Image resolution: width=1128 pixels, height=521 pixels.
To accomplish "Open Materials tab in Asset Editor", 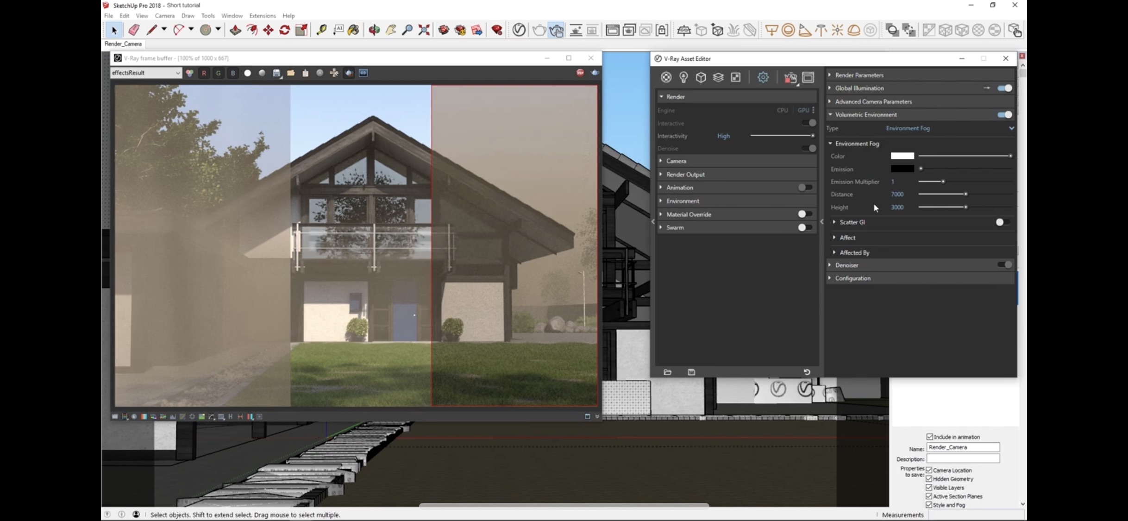I will (x=666, y=77).
